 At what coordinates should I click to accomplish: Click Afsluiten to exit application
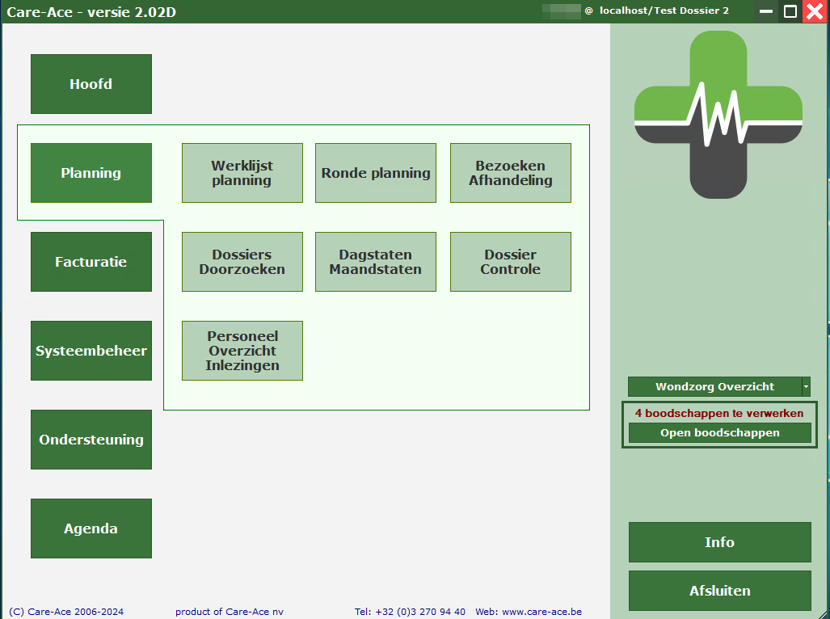[x=719, y=591]
